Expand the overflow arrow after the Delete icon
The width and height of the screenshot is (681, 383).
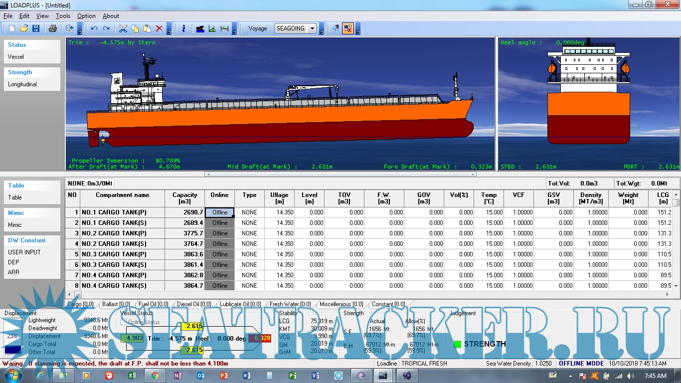point(169,29)
